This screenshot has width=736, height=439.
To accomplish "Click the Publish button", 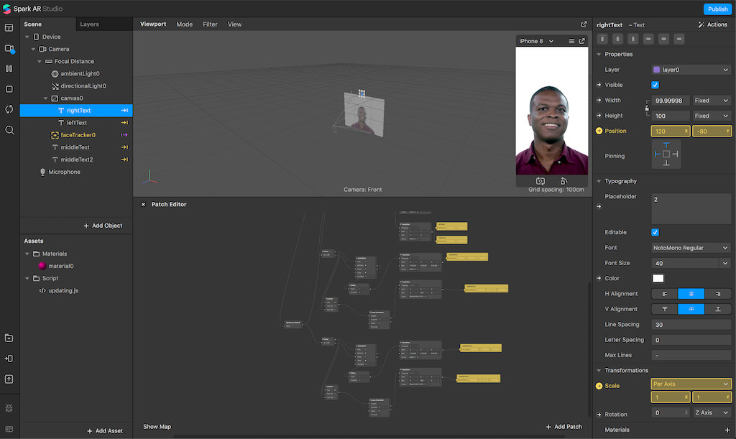I will pyautogui.click(x=718, y=9).
